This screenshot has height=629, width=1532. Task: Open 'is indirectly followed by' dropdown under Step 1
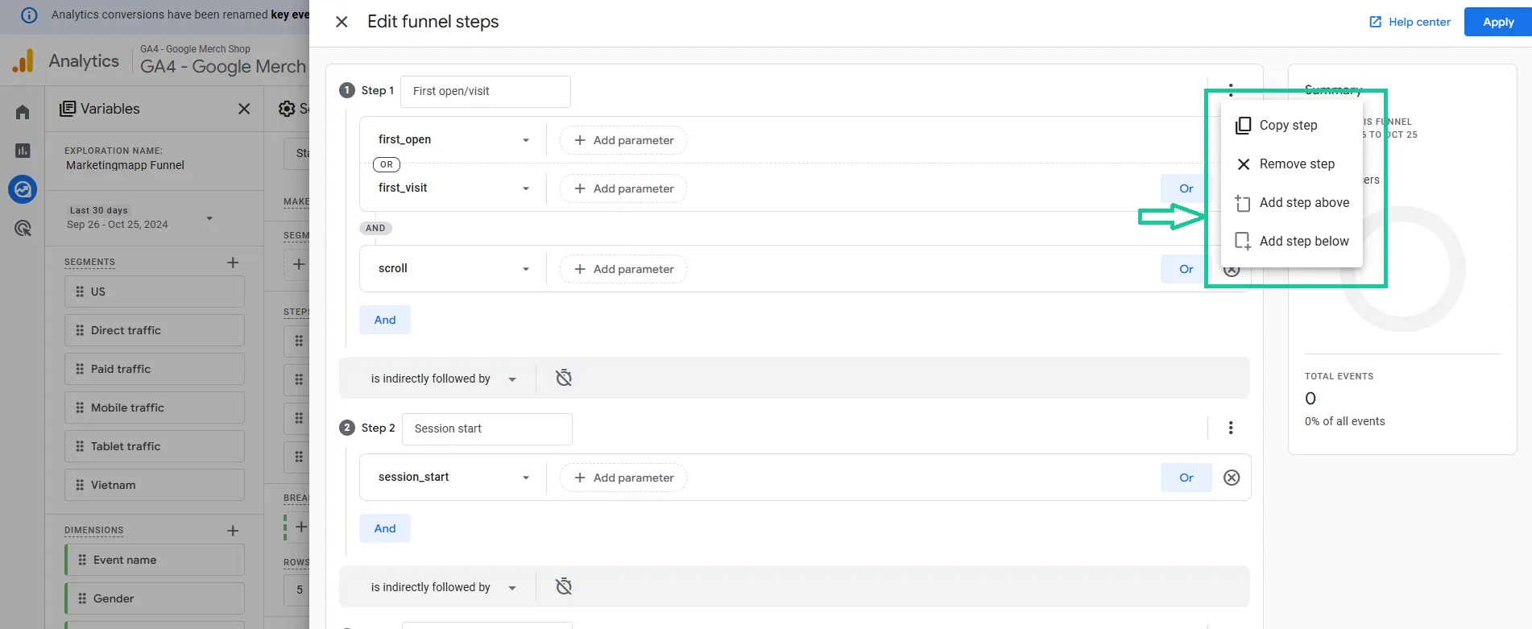pos(443,379)
